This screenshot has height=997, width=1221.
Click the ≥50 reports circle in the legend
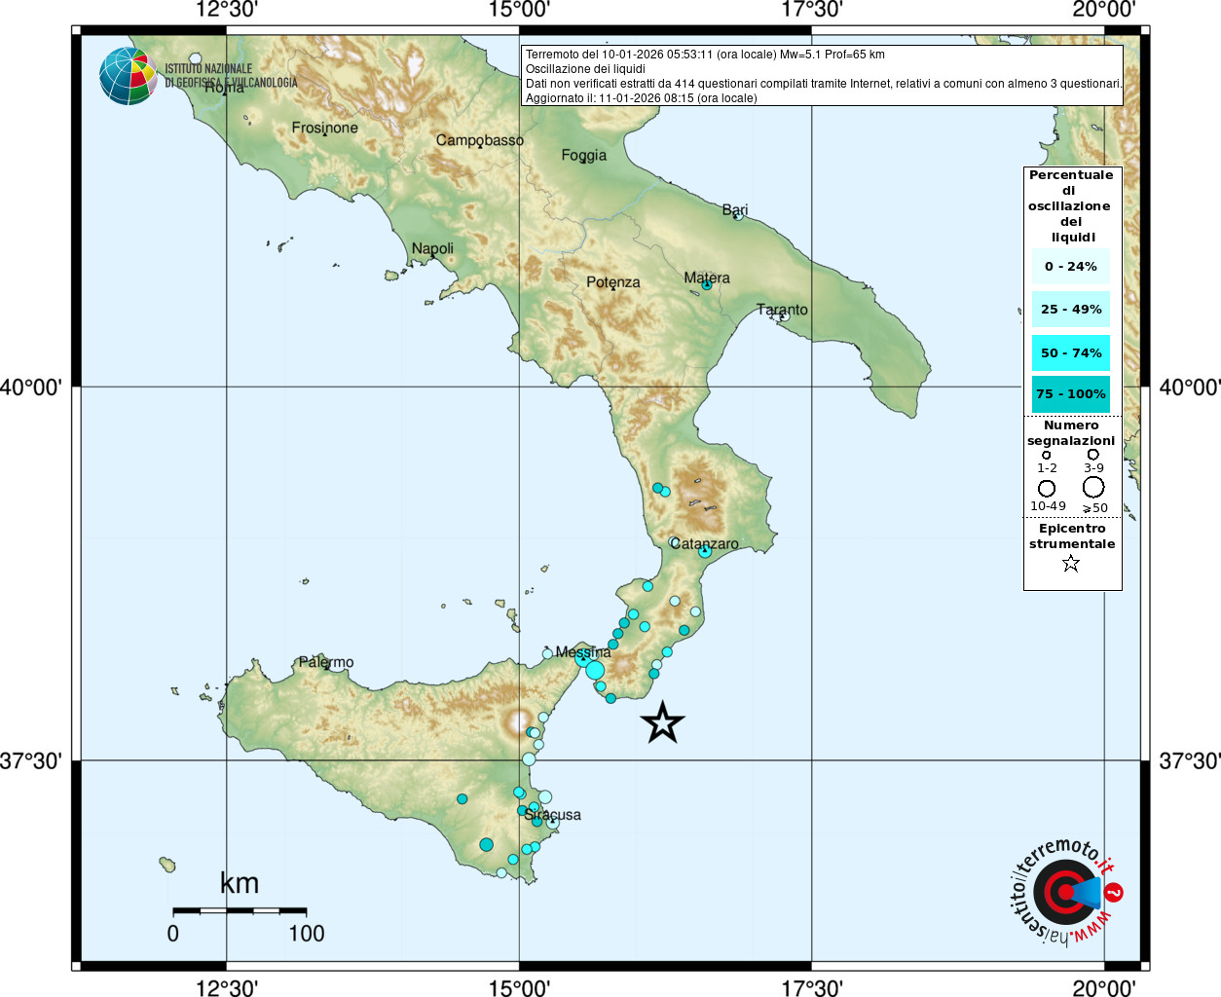point(1093,487)
